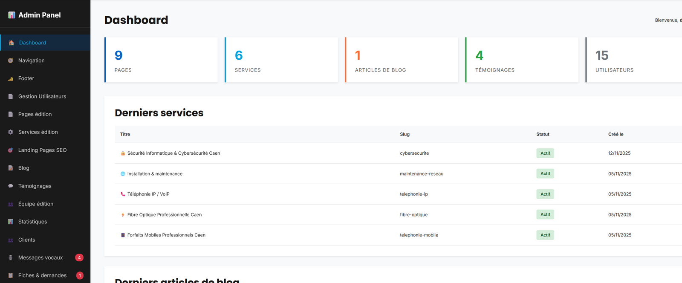Click the Pages édition document icon
This screenshot has width=682, height=283.
pos(11,114)
